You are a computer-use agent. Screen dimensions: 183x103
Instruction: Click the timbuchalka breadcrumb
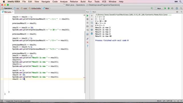coord(35,8)
